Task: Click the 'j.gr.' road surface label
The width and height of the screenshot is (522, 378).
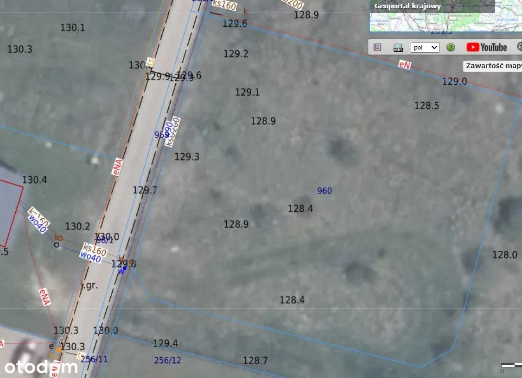Action: pos(89,285)
